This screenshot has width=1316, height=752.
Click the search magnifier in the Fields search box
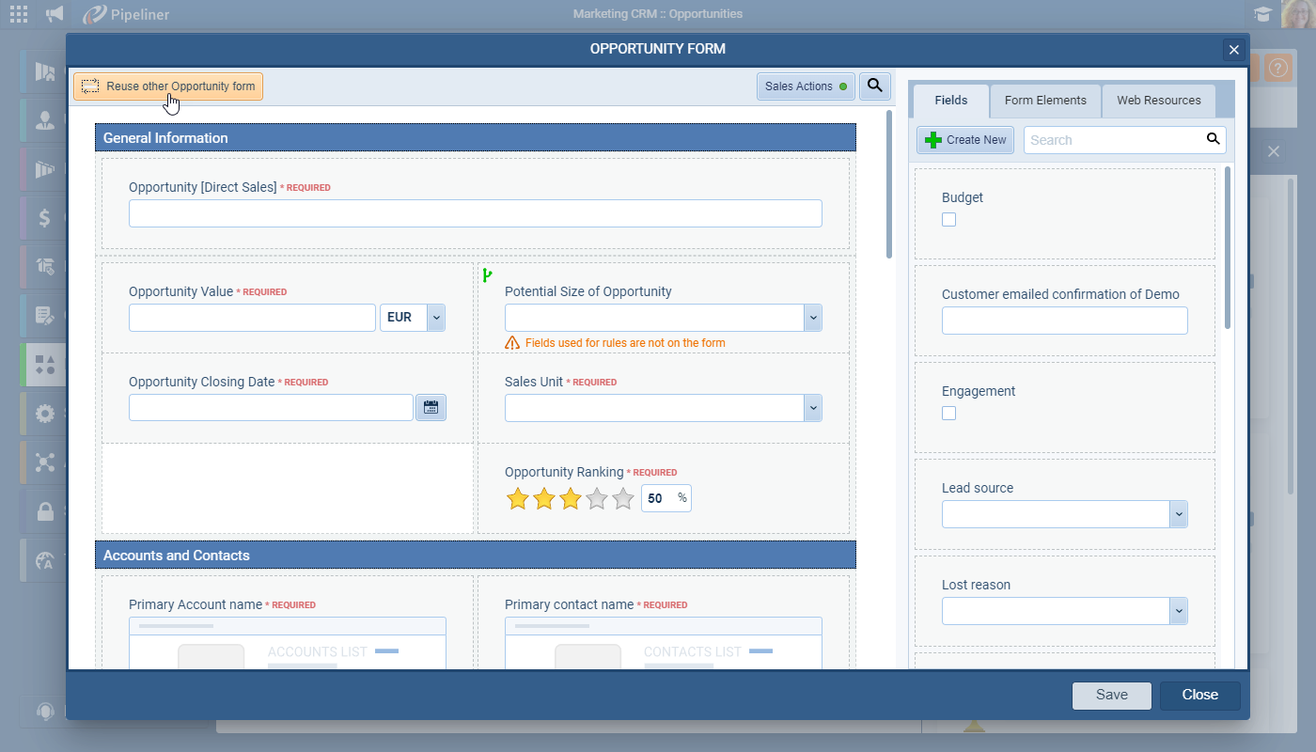coord(1213,139)
